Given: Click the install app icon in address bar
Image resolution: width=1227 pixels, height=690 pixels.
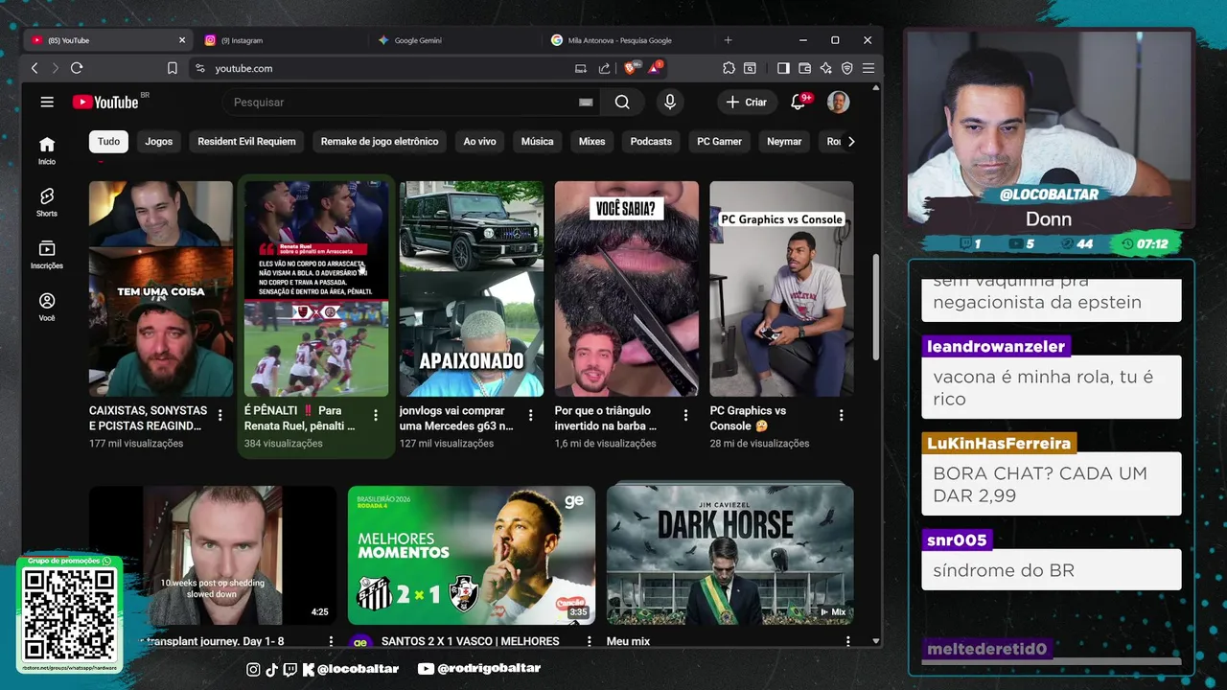Looking at the screenshot, I should tap(580, 68).
